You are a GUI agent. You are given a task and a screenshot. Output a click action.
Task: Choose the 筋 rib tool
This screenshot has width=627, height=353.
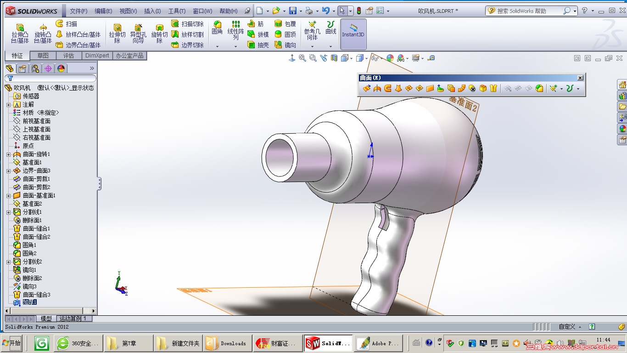coord(256,24)
